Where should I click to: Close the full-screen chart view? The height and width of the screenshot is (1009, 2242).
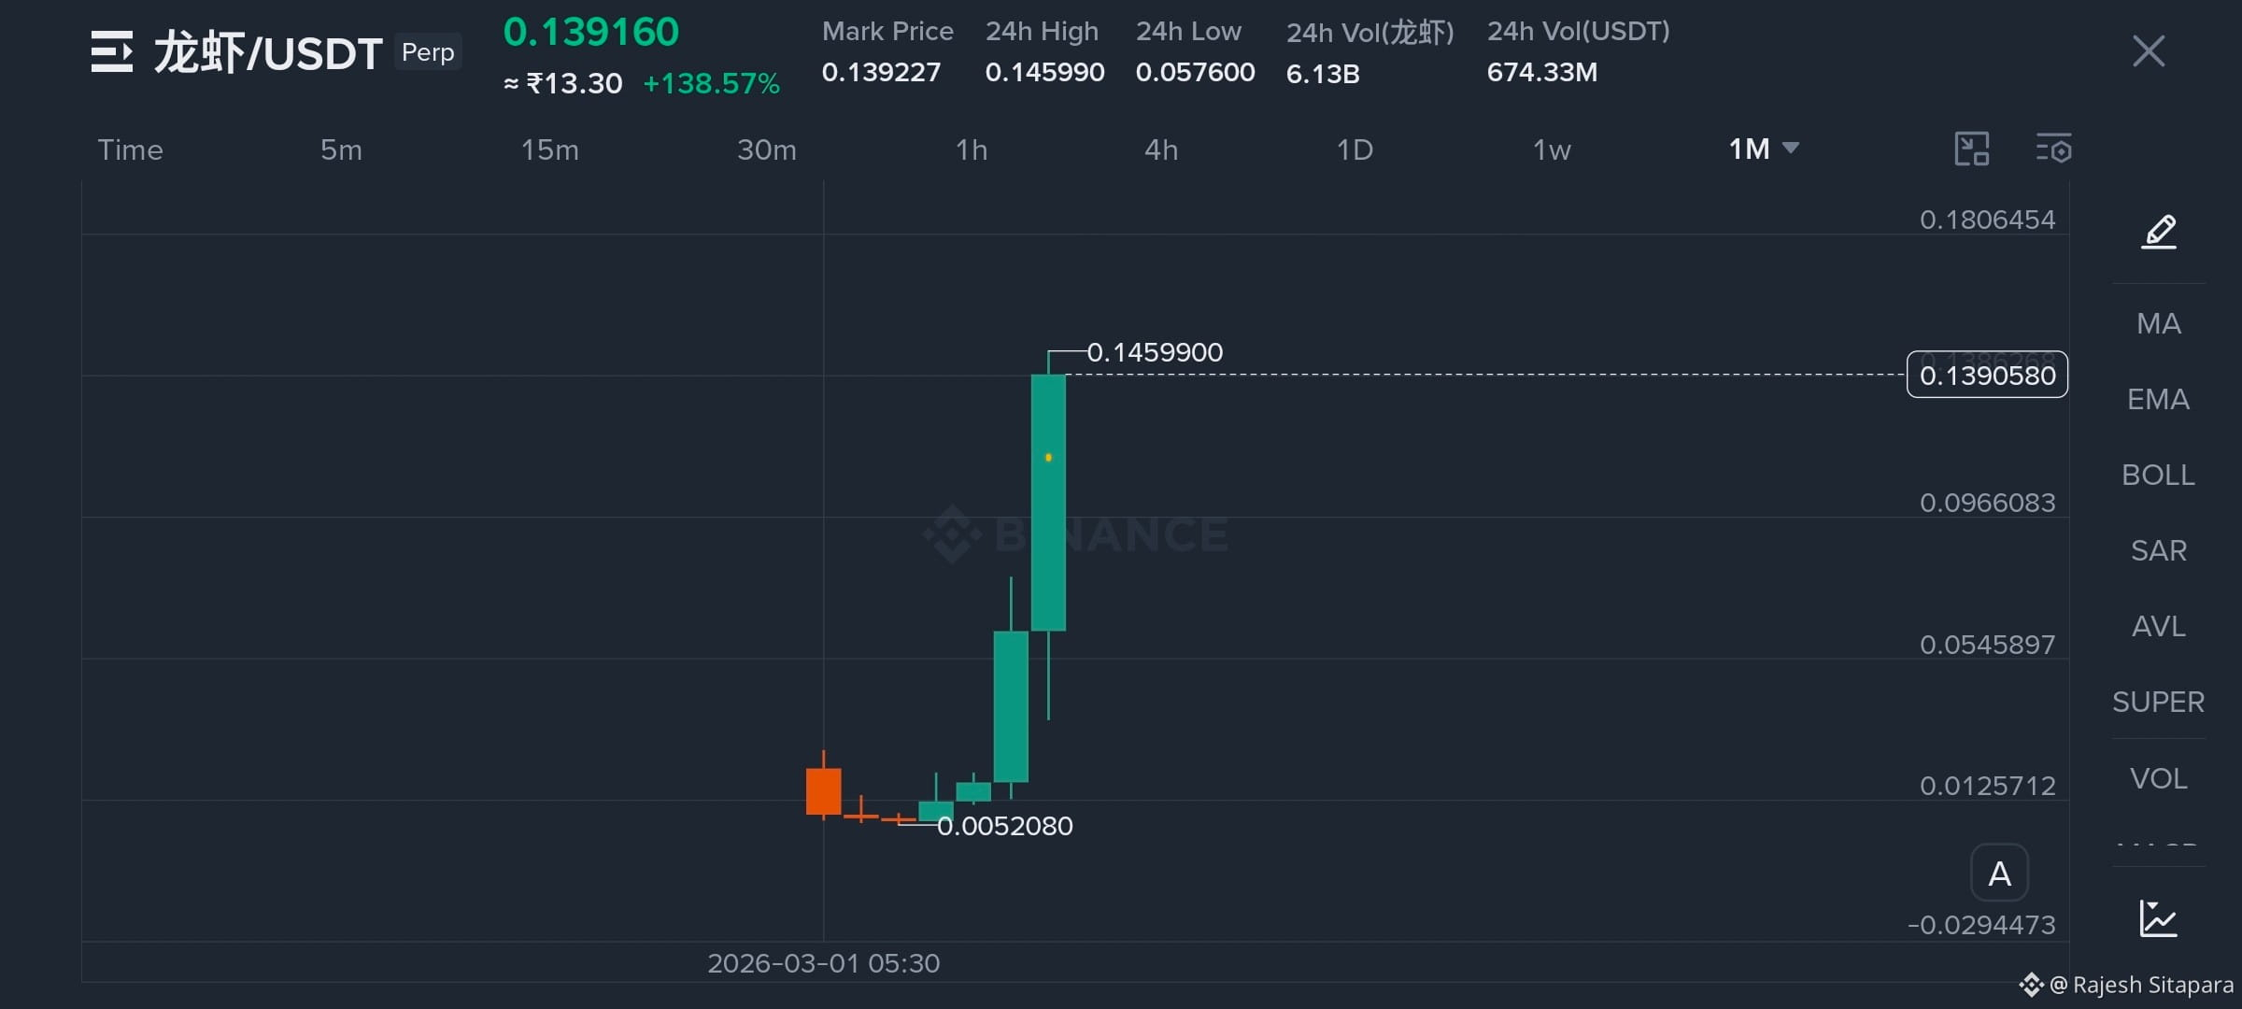2149,51
